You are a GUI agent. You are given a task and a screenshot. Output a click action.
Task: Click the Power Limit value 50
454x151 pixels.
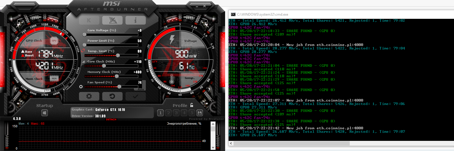click(139, 41)
